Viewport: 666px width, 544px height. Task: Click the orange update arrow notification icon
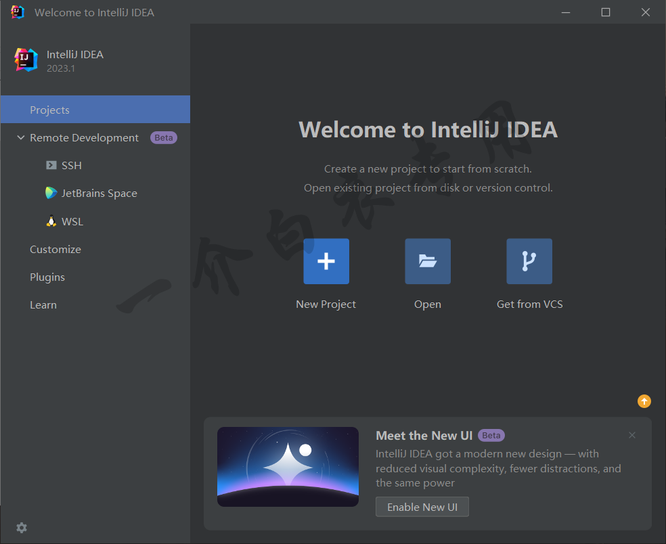[644, 401]
